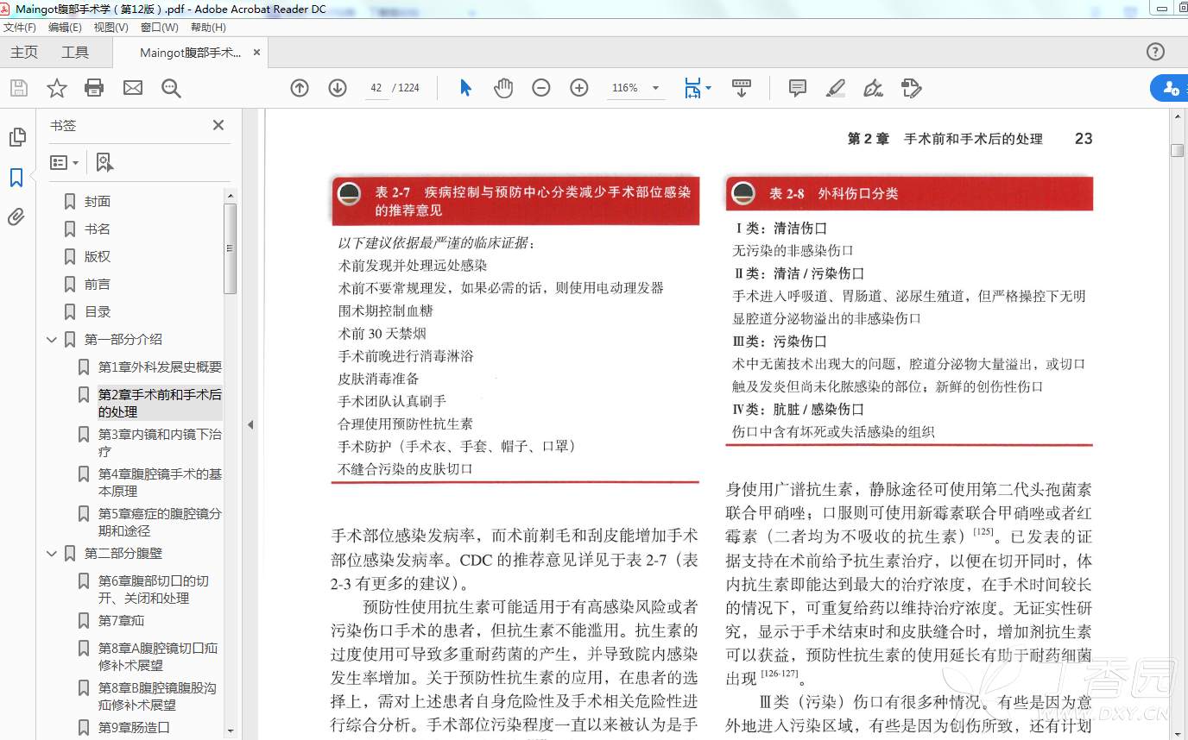Open 文件(F) menu

pyautogui.click(x=19, y=28)
